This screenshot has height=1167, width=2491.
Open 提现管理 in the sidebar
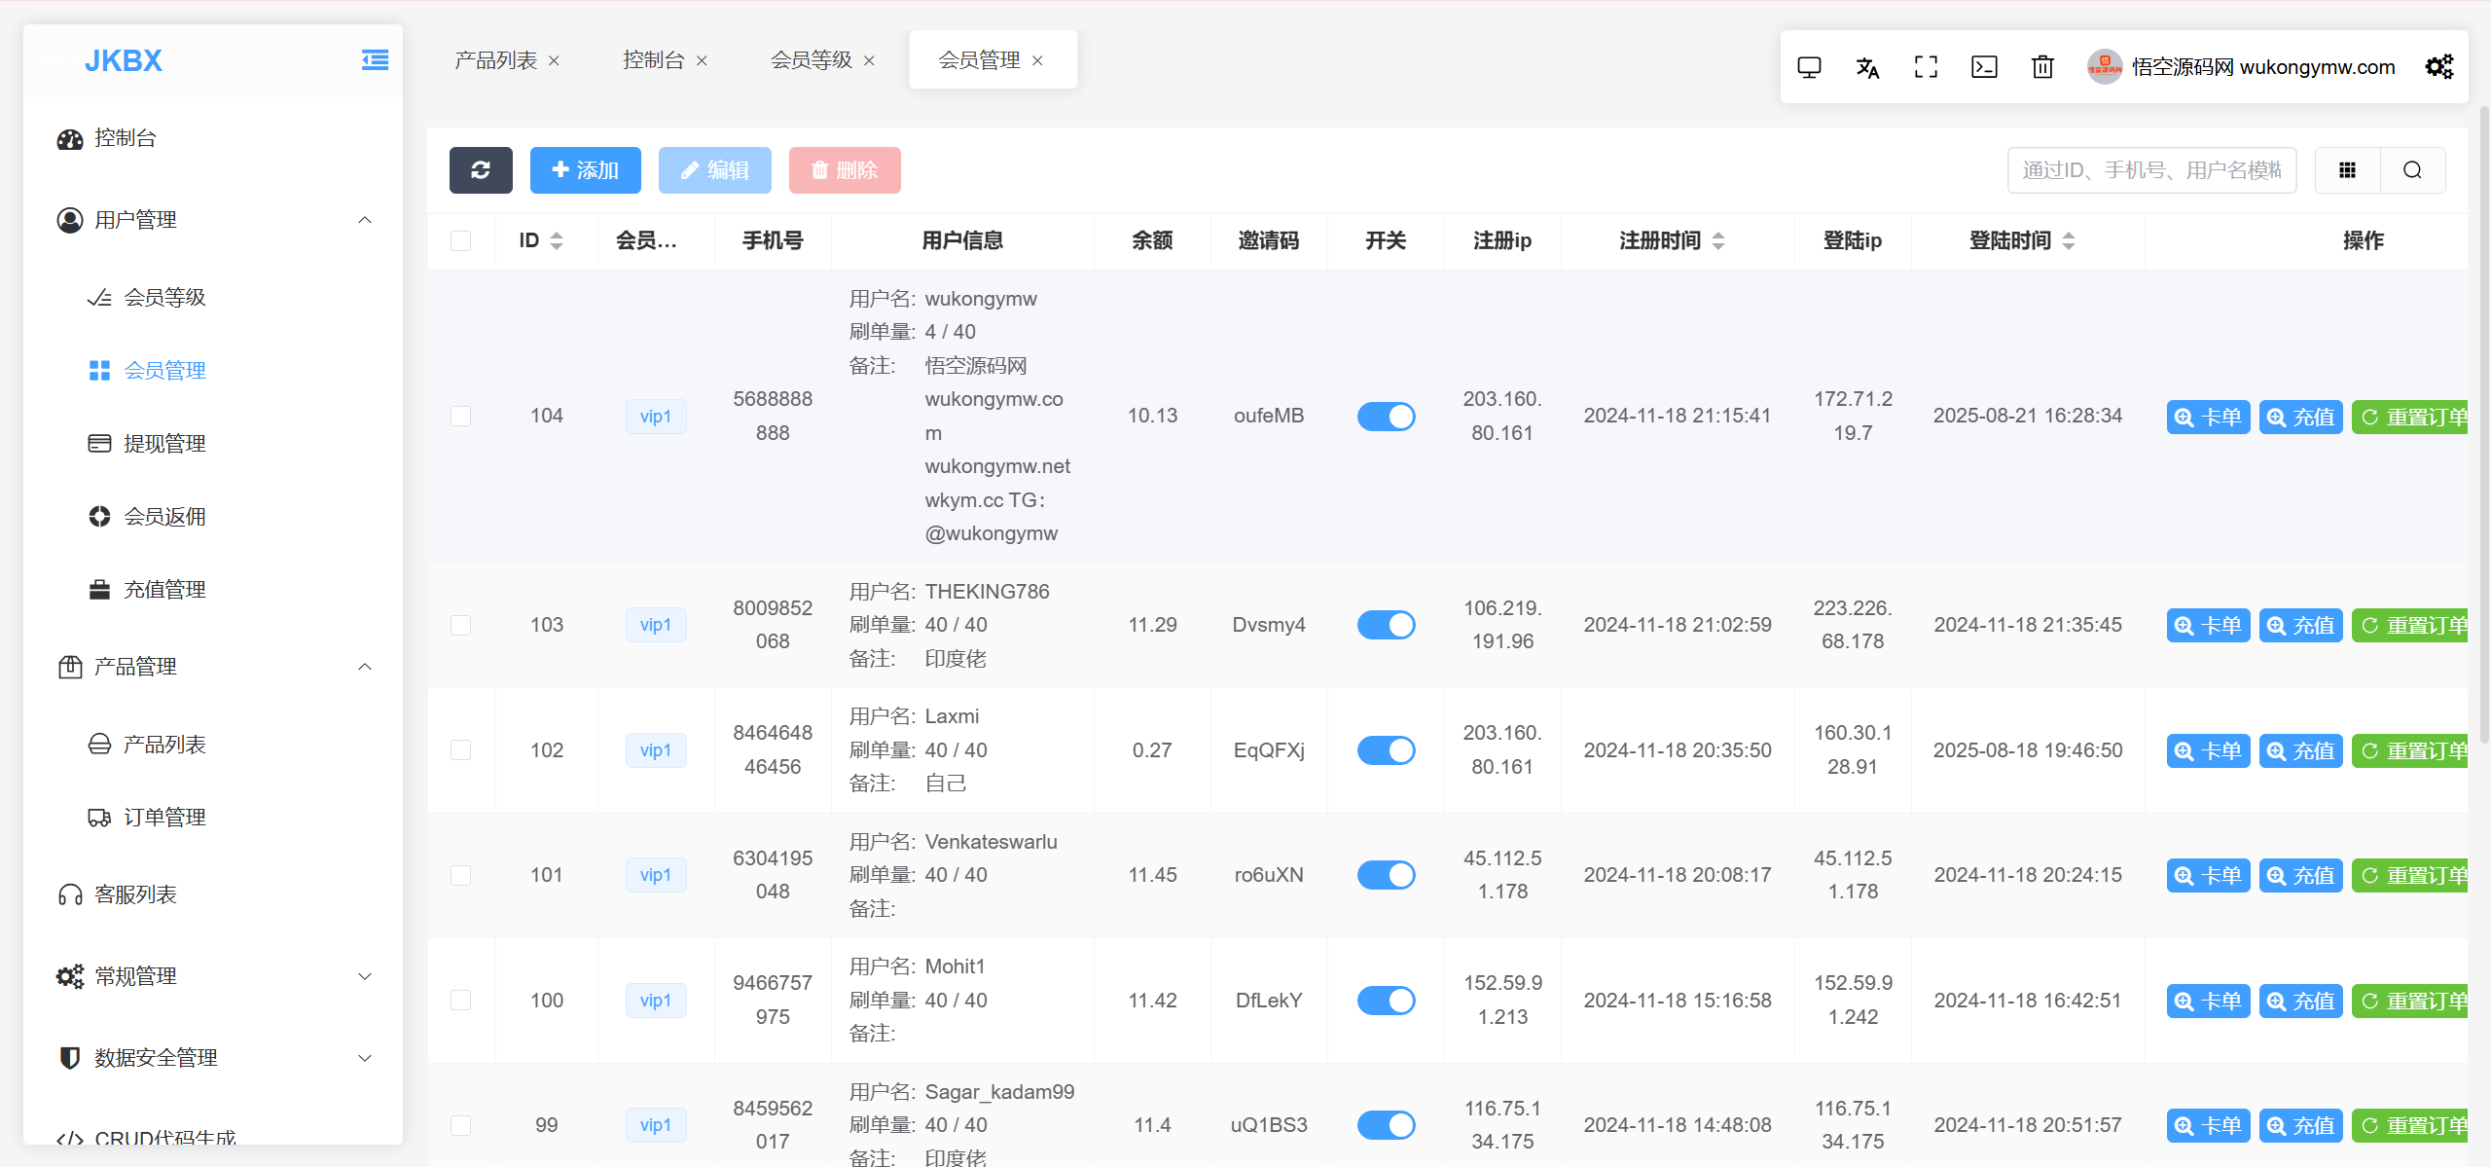click(164, 444)
